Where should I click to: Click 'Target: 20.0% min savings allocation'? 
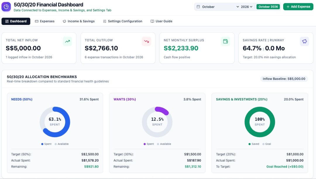click(269, 57)
